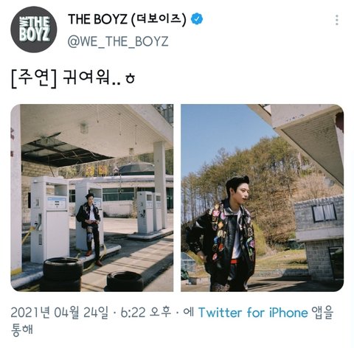Open the three-dot more options menu

click(x=337, y=20)
